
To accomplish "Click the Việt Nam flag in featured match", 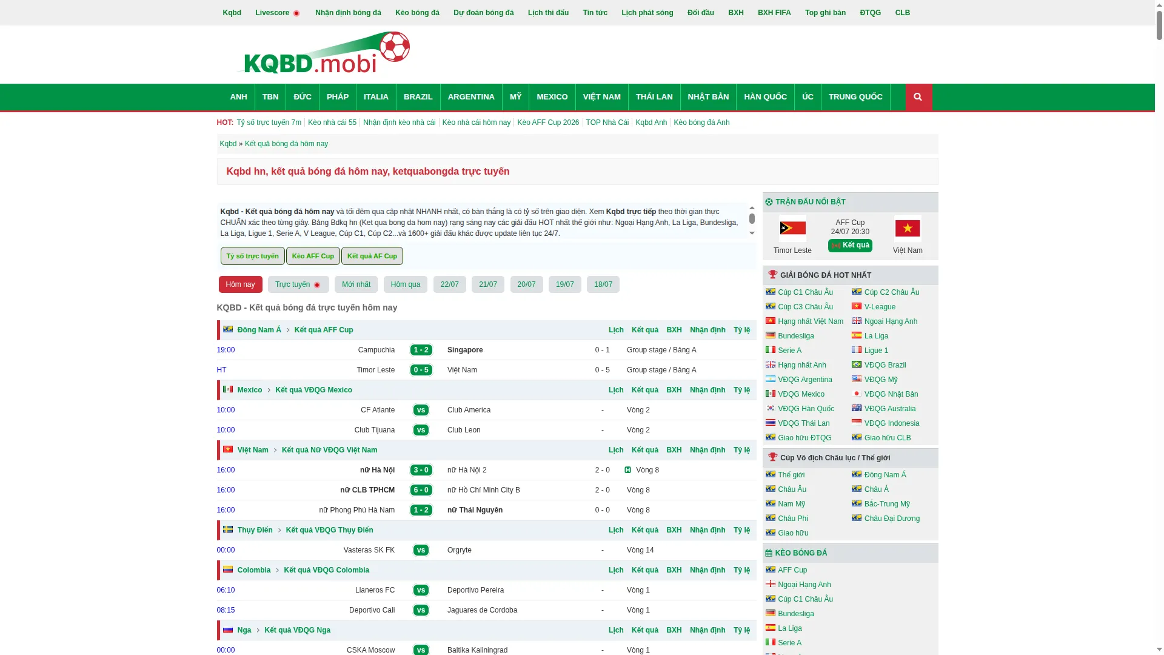I will (x=908, y=229).
